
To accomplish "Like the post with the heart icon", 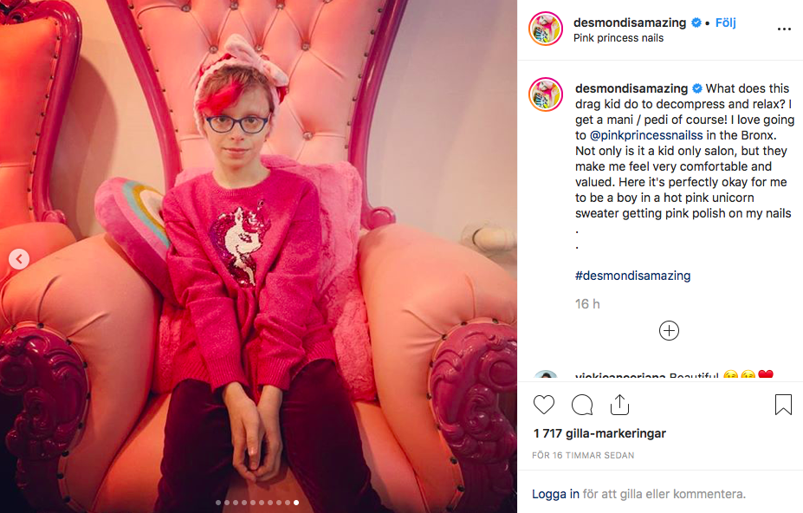I will tap(544, 405).
